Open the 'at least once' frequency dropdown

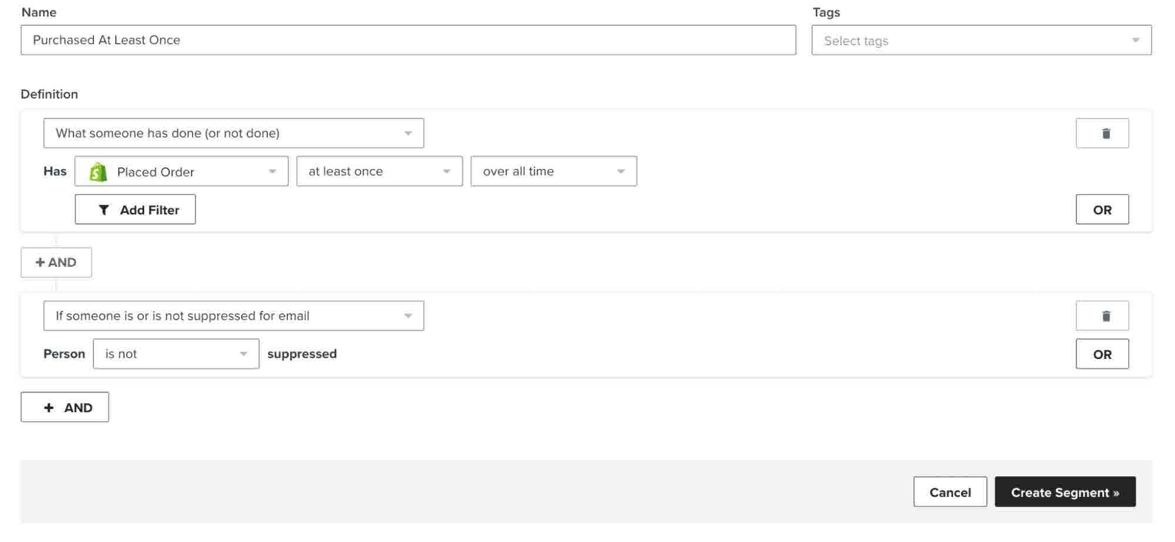coord(379,171)
